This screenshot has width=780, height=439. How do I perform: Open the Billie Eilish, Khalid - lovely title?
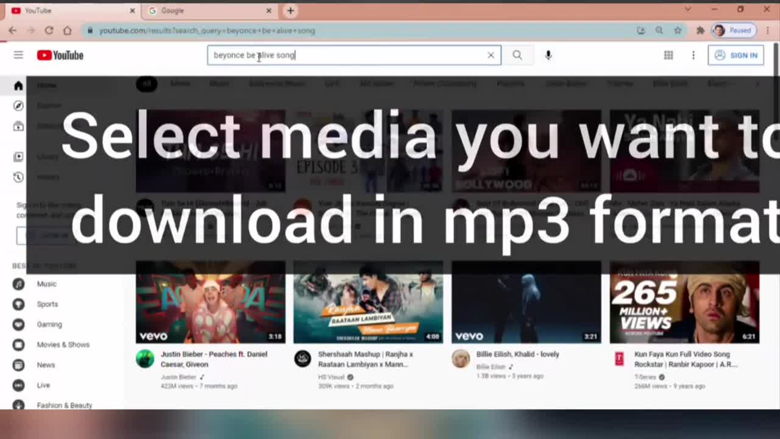[517, 354]
